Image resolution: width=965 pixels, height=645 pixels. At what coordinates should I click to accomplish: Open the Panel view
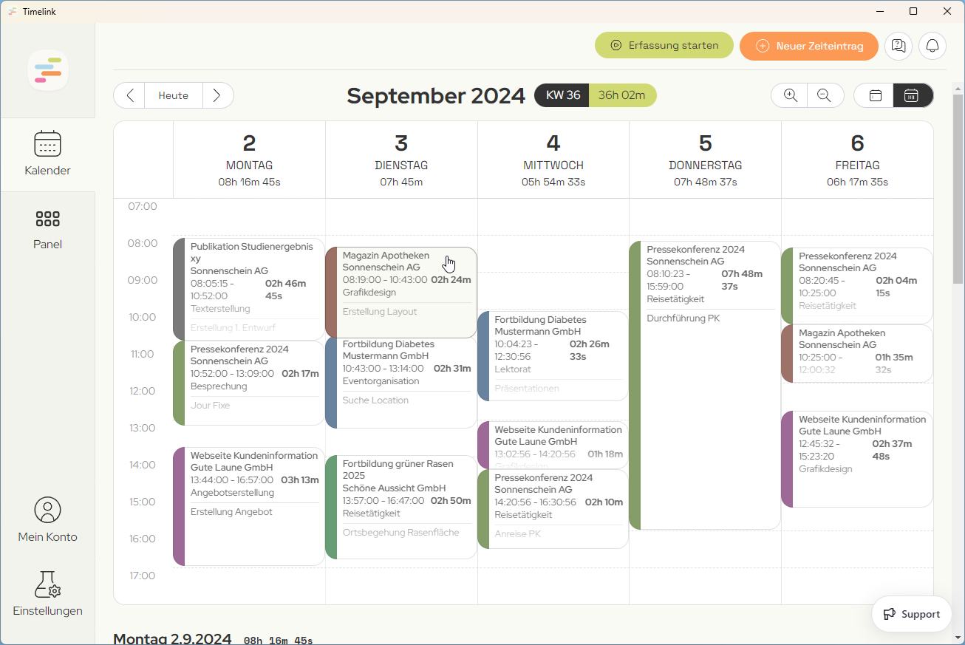coord(47,229)
